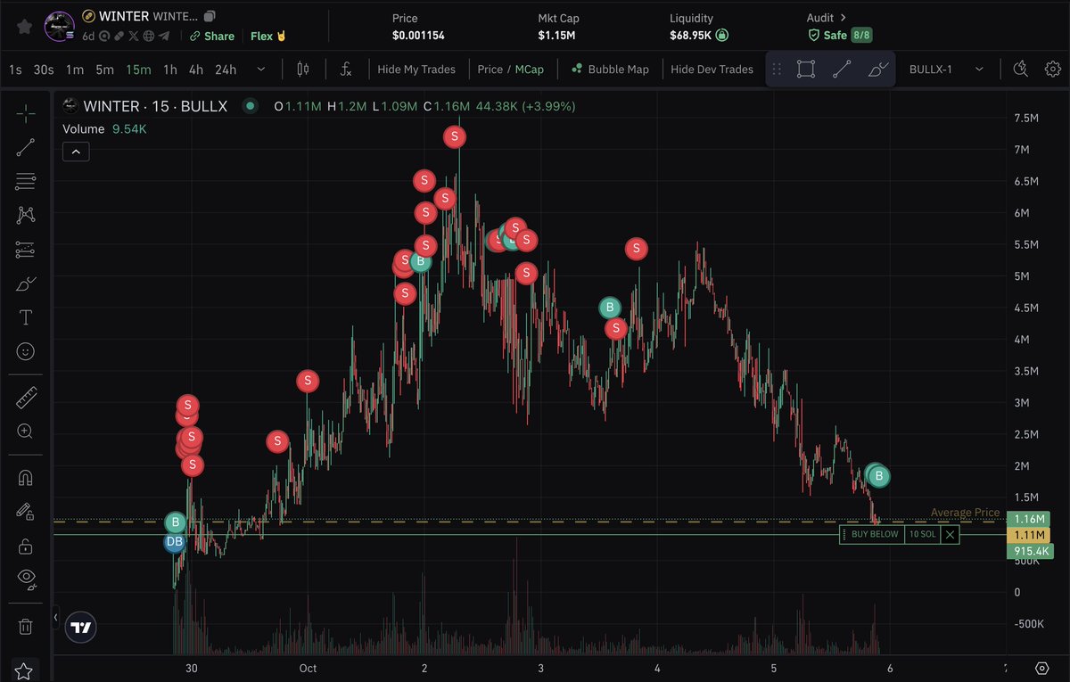Select the brush shortcut in floating toolbar
The image size is (1070, 682).
878,69
